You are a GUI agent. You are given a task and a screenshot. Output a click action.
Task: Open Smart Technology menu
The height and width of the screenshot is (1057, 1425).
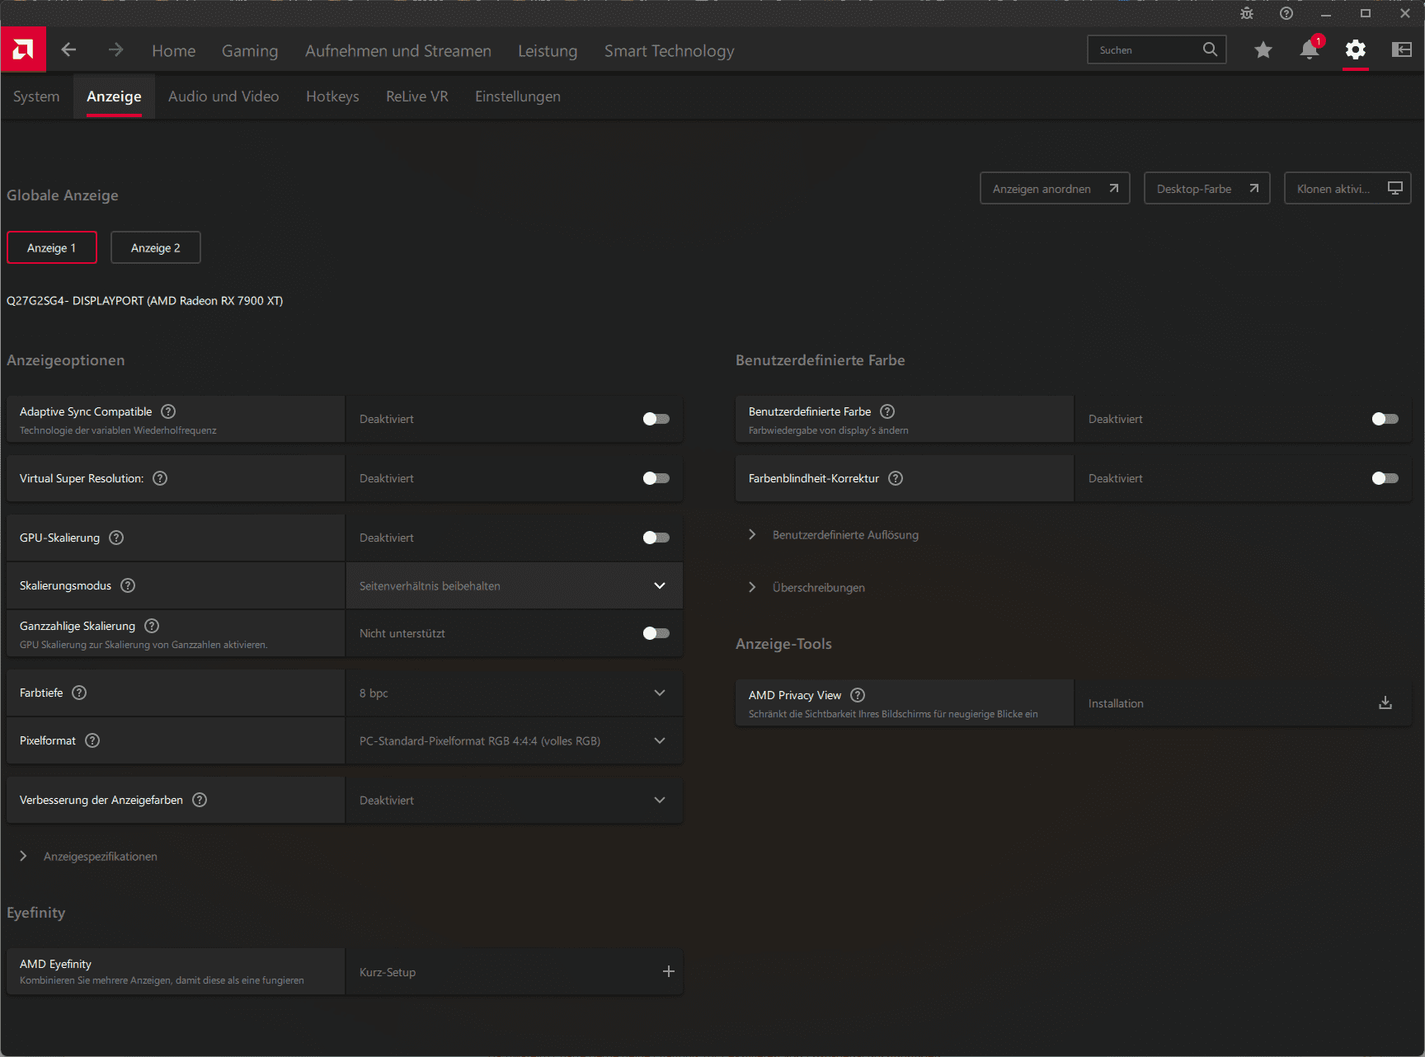[x=669, y=51]
